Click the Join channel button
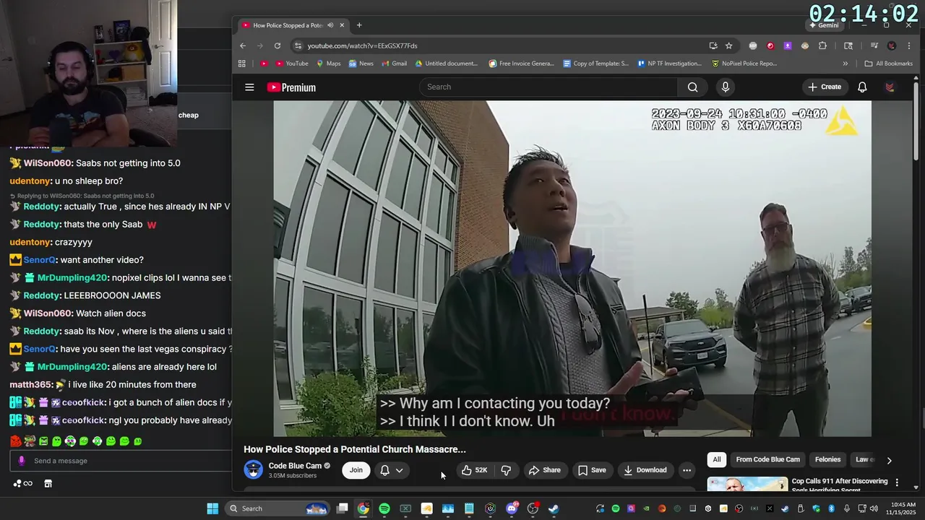Viewport: 925px width, 520px height. point(356,470)
